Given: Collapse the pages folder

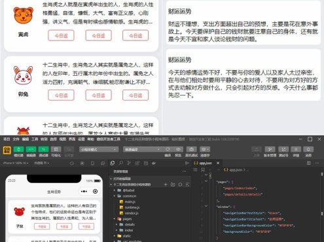Looking at the screenshot, I should tap(151, 218).
